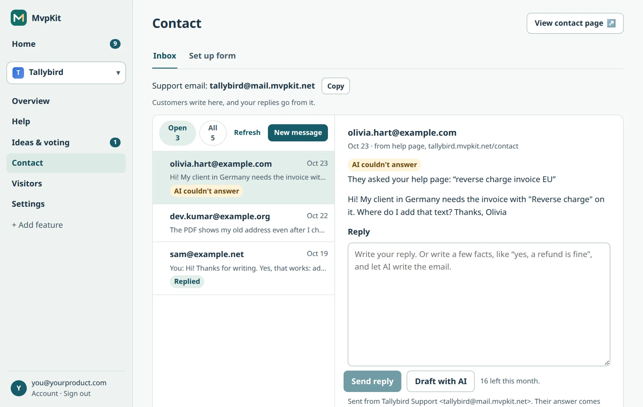Click the Send reply button
The height and width of the screenshot is (407, 643).
(372, 381)
